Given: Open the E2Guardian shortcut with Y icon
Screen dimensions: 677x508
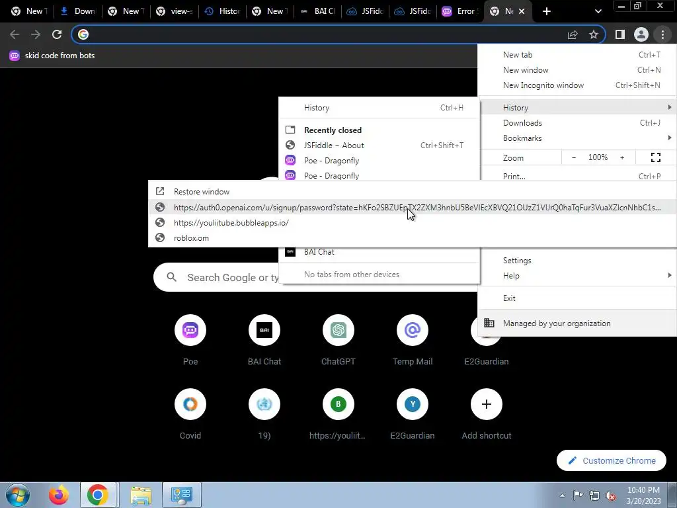Looking at the screenshot, I should tap(413, 415).
